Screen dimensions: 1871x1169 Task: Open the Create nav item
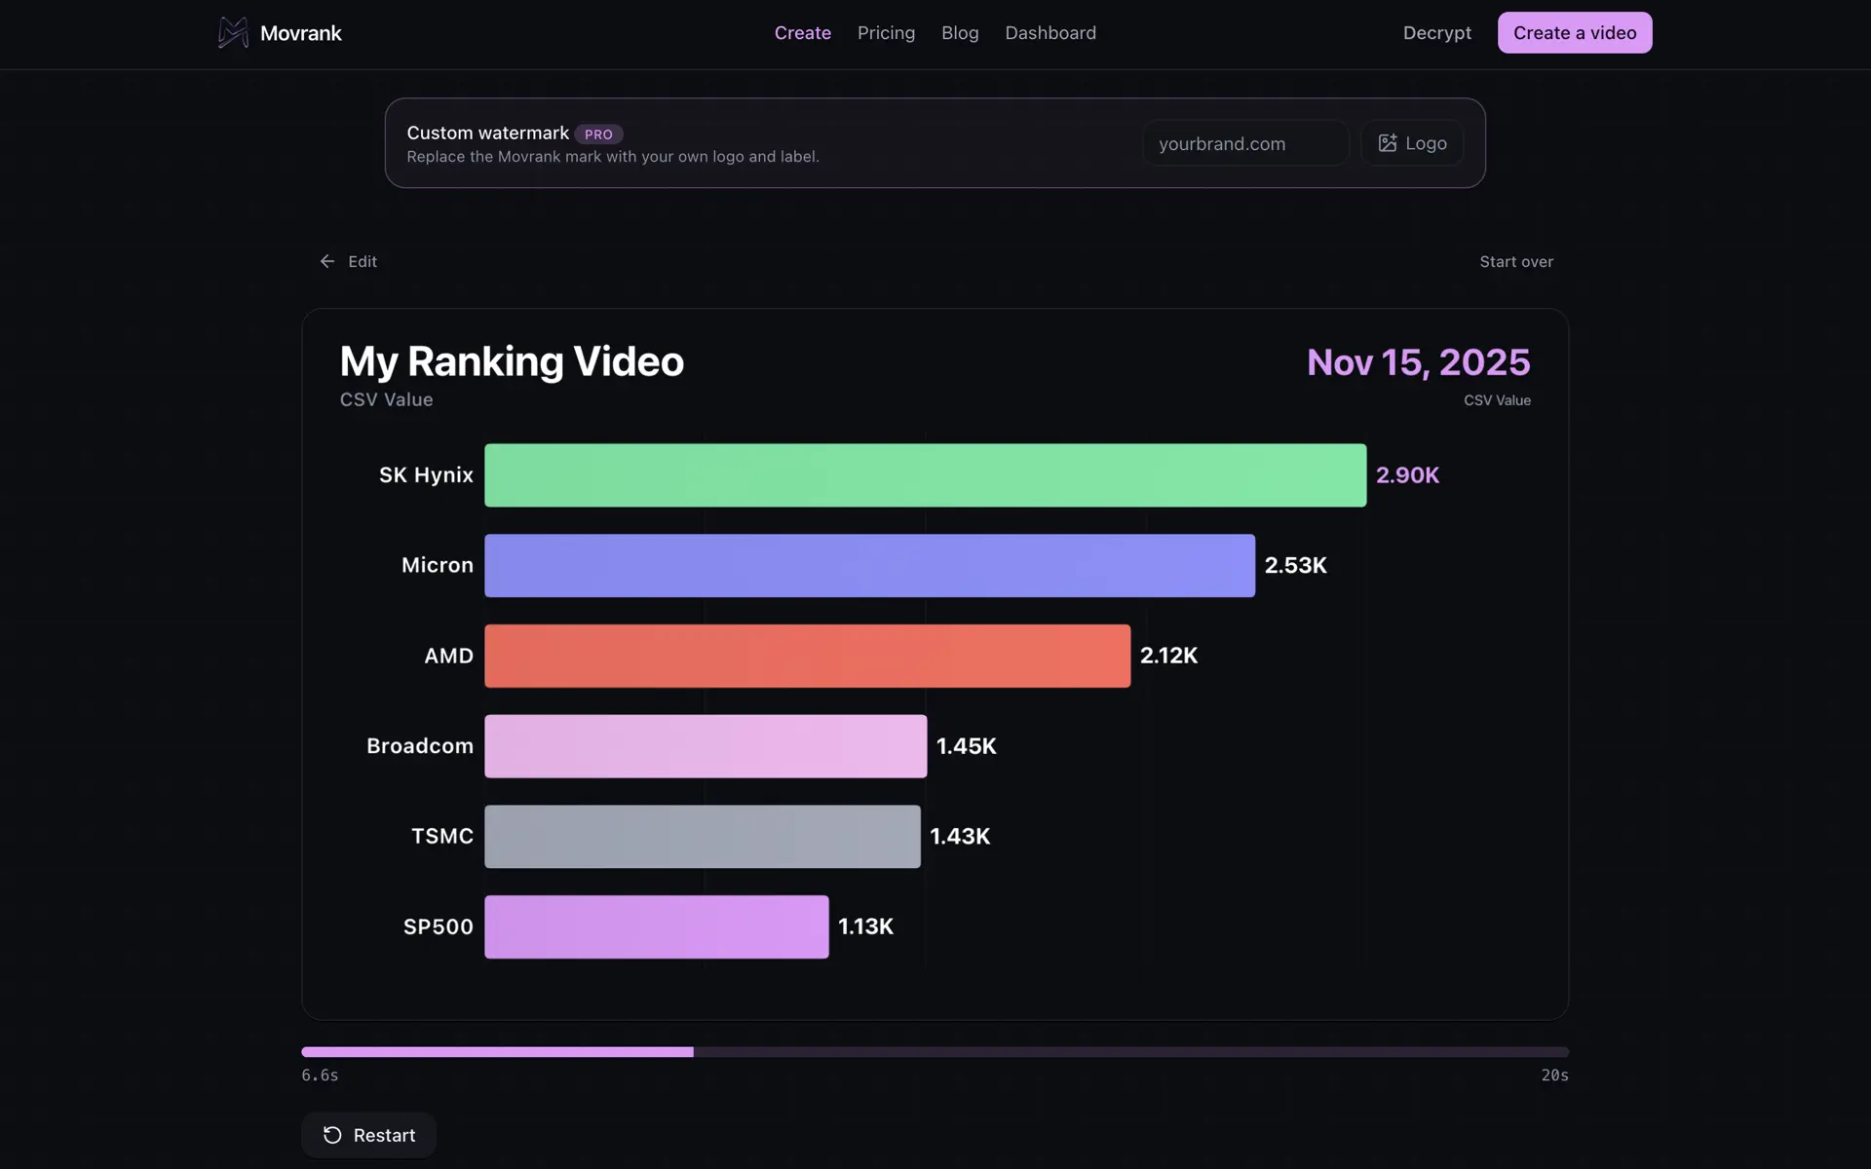click(803, 33)
